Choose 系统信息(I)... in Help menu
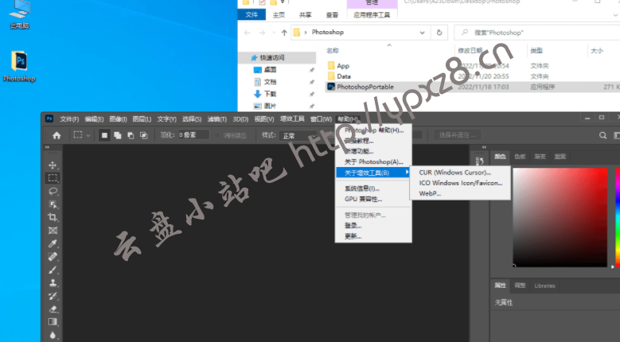The image size is (620, 342). [373, 188]
